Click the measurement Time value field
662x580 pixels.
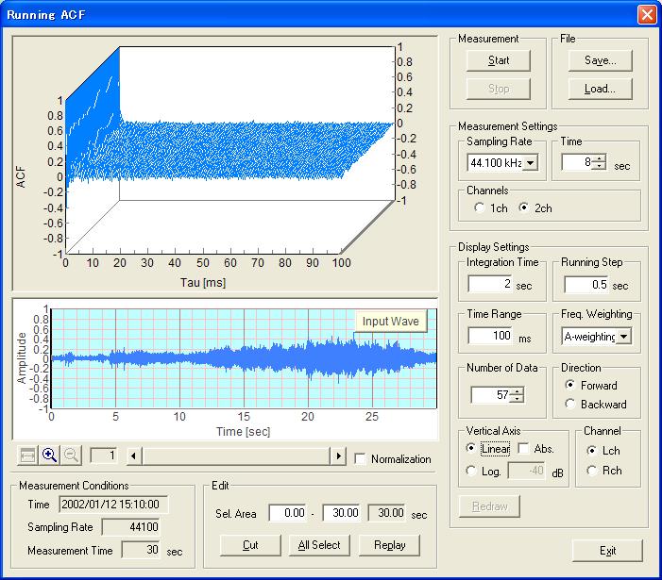pos(577,162)
